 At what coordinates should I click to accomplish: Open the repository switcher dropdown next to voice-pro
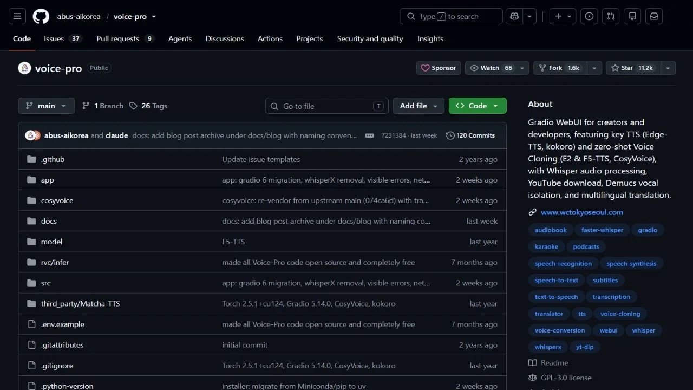[154, 16]
